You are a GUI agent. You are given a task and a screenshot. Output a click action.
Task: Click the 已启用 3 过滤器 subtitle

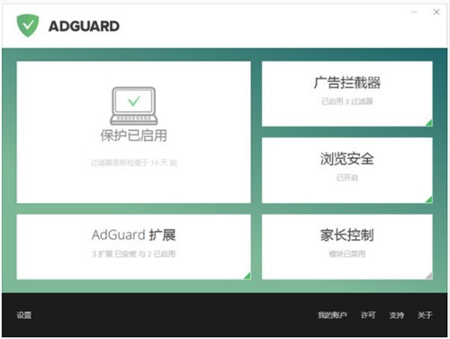coord(347,102)
